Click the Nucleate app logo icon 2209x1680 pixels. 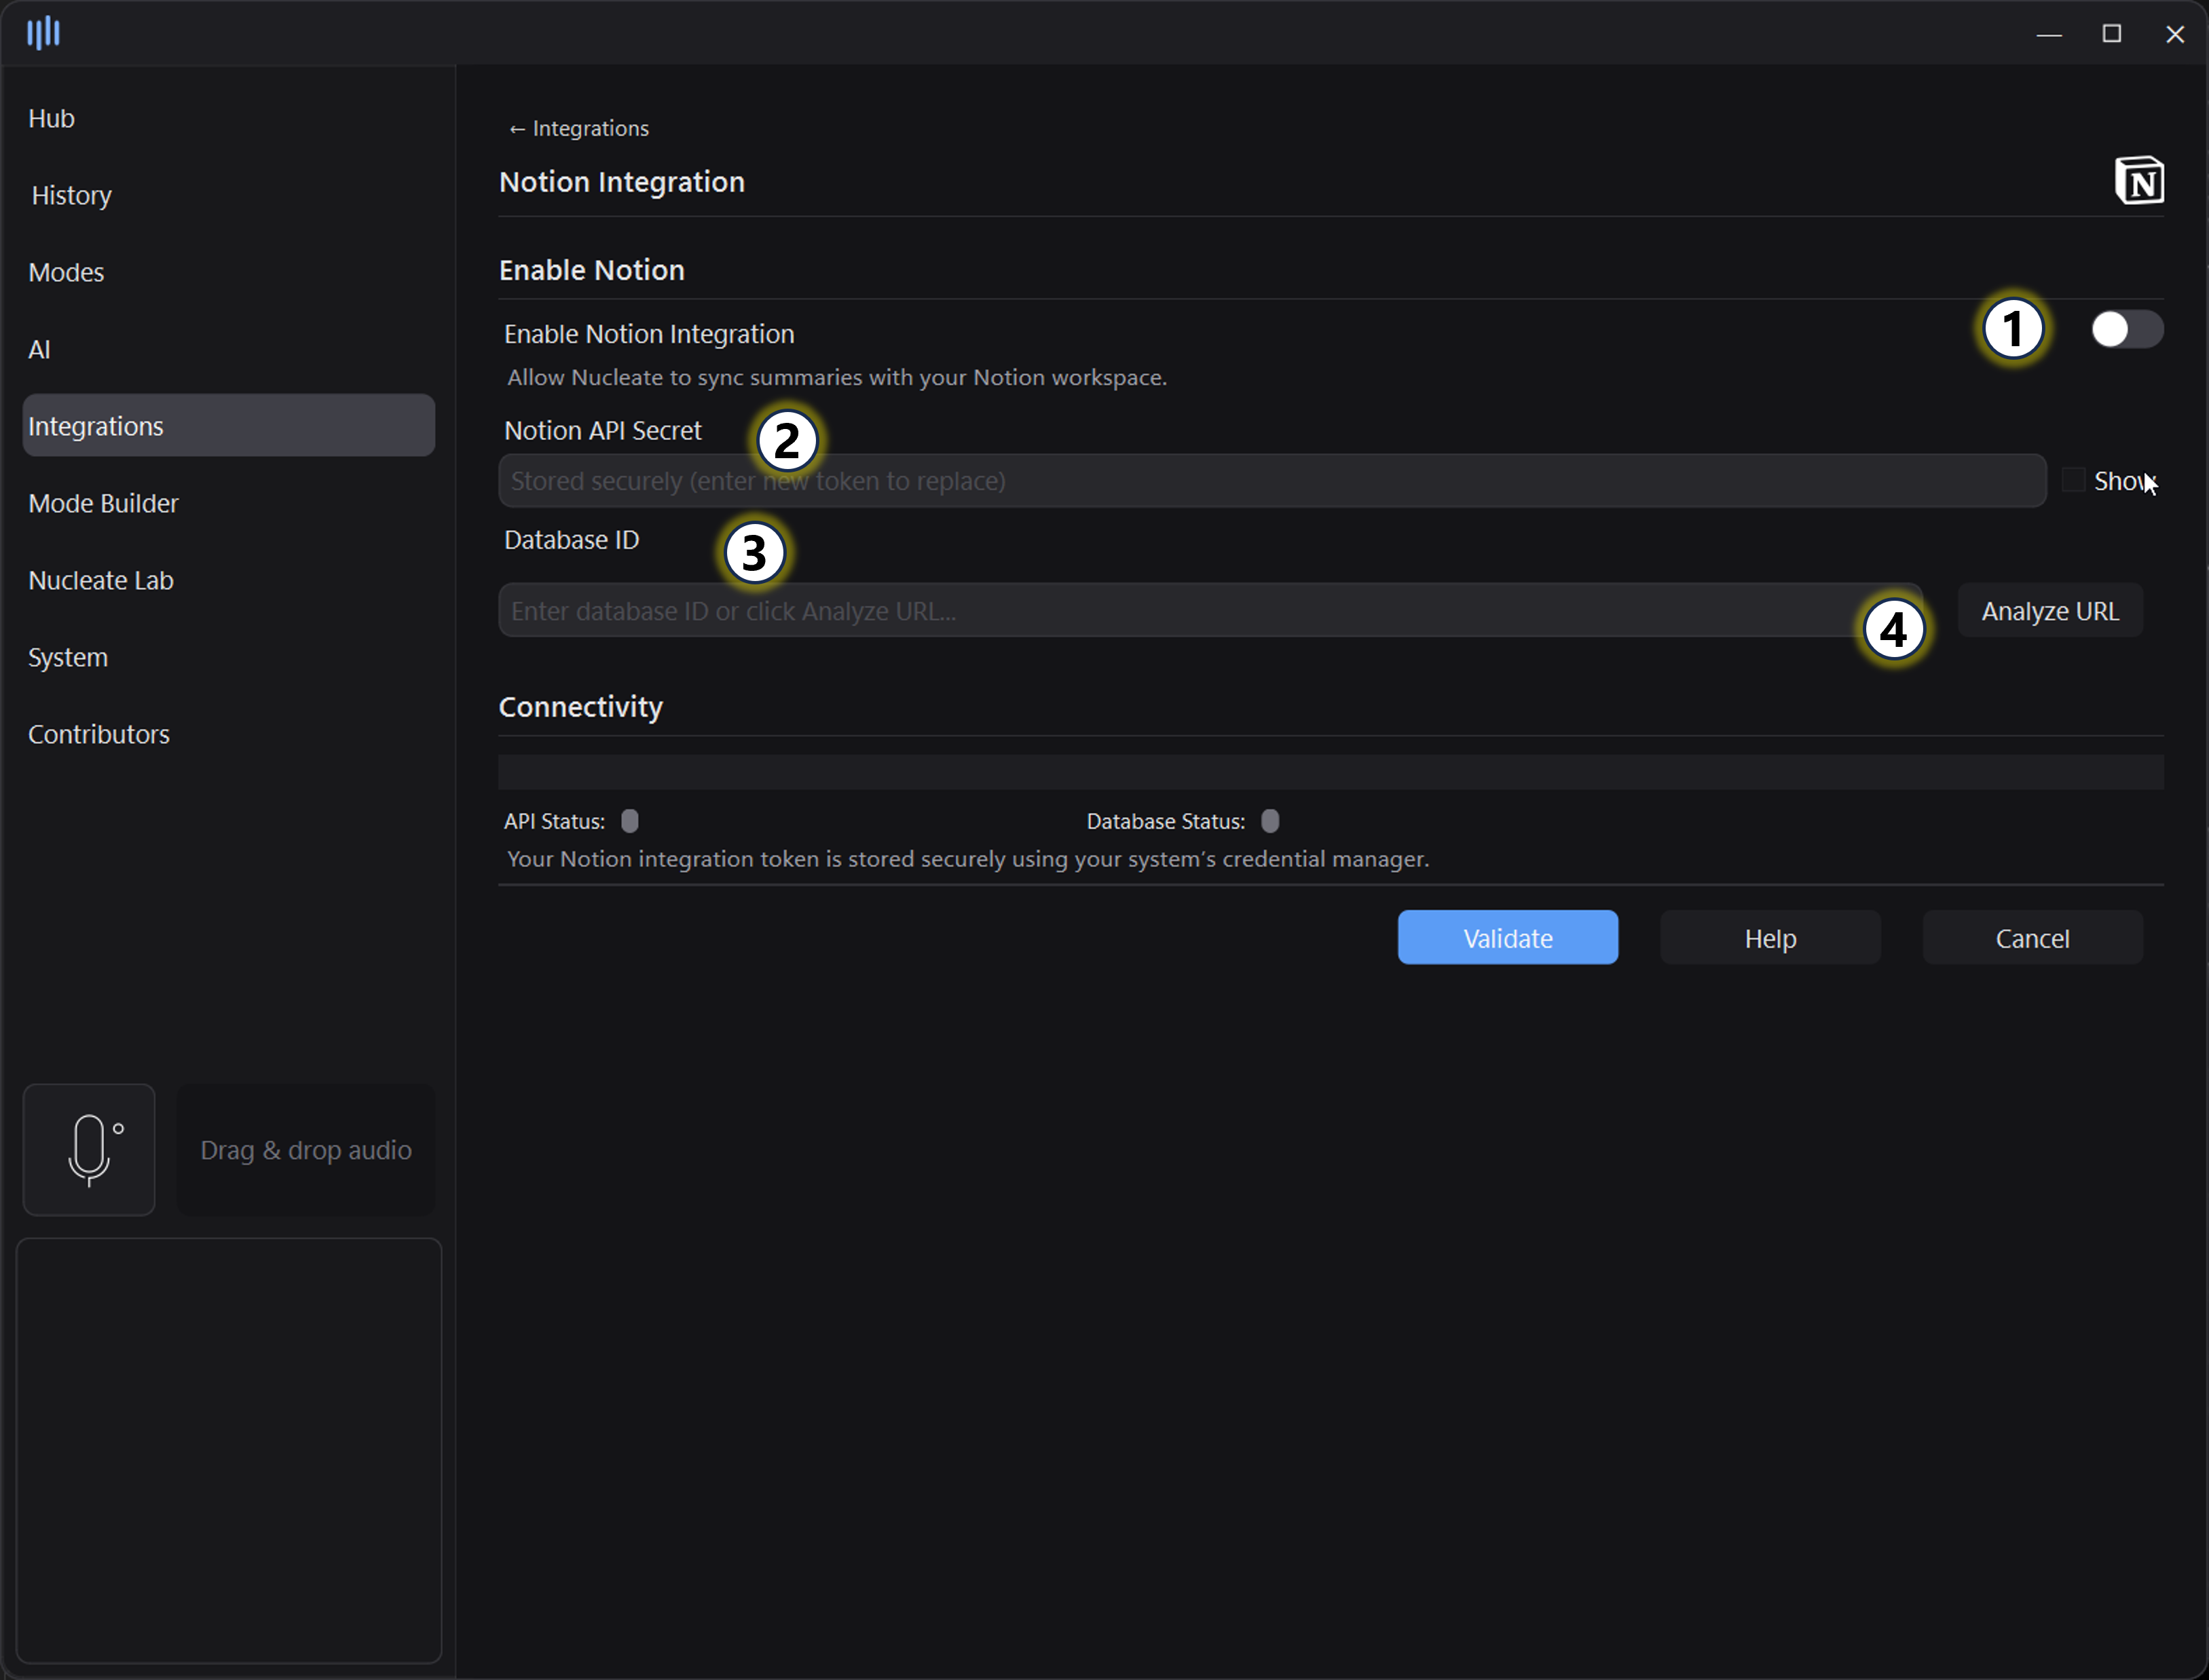tap(43, 33)
